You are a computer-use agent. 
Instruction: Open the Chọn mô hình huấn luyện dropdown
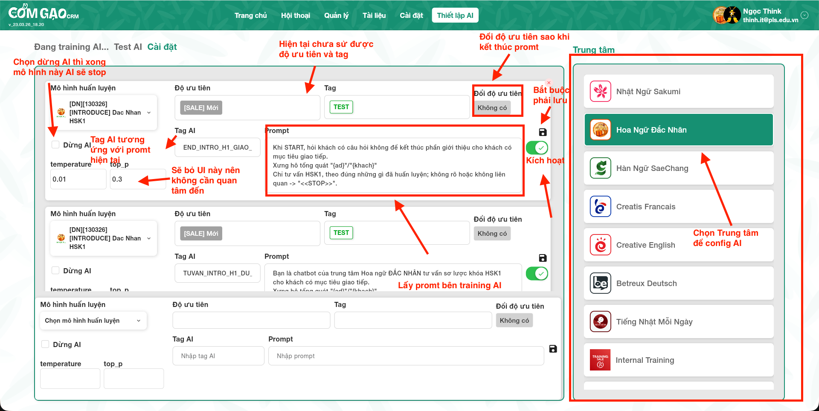[x=93, y=321]
